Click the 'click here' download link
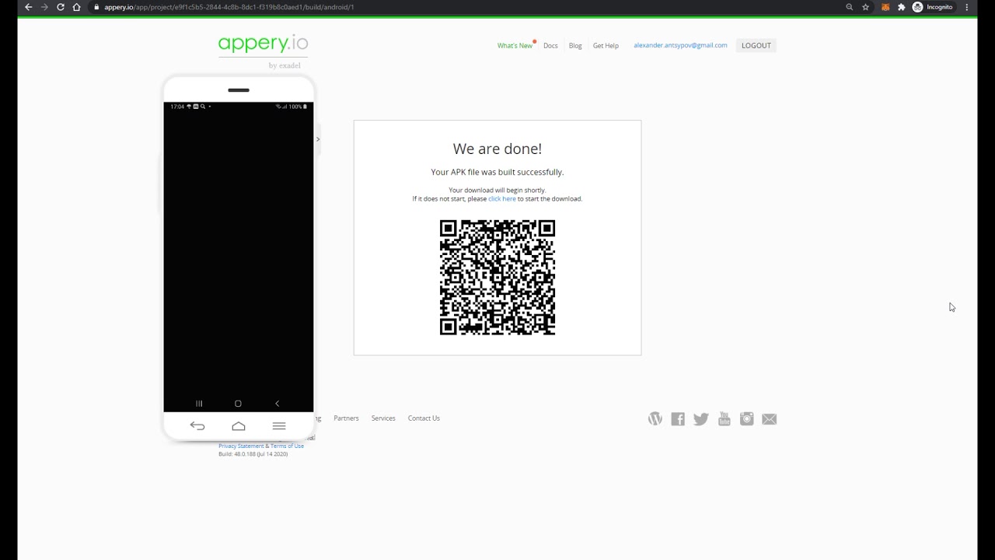Image resolution: width=995 pixels, height=560 pixels. 502,199
